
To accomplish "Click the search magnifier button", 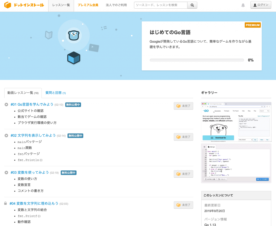I will click(x=192, y=5).
